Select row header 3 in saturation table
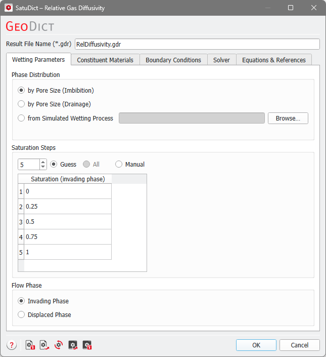326x357 pixels. pos(21,222)
